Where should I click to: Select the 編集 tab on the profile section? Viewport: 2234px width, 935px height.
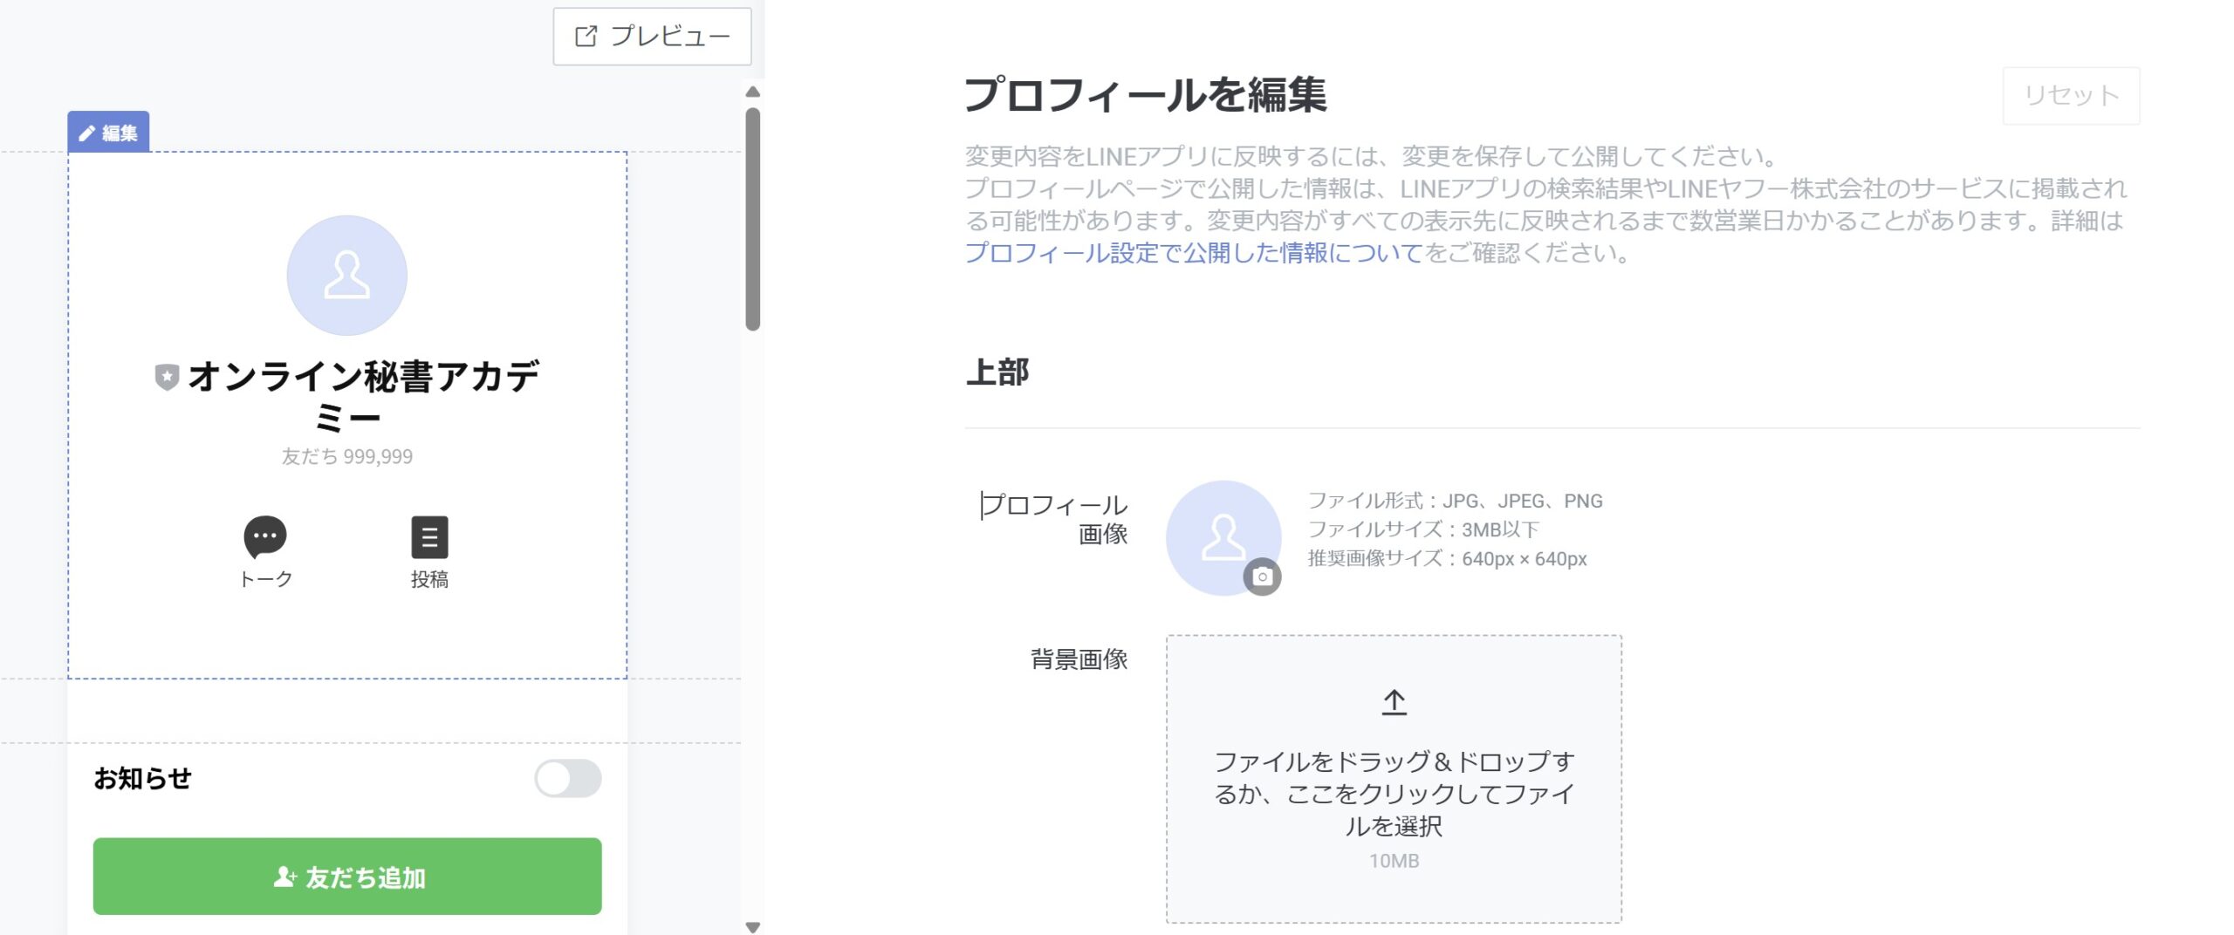pos(108,133)
